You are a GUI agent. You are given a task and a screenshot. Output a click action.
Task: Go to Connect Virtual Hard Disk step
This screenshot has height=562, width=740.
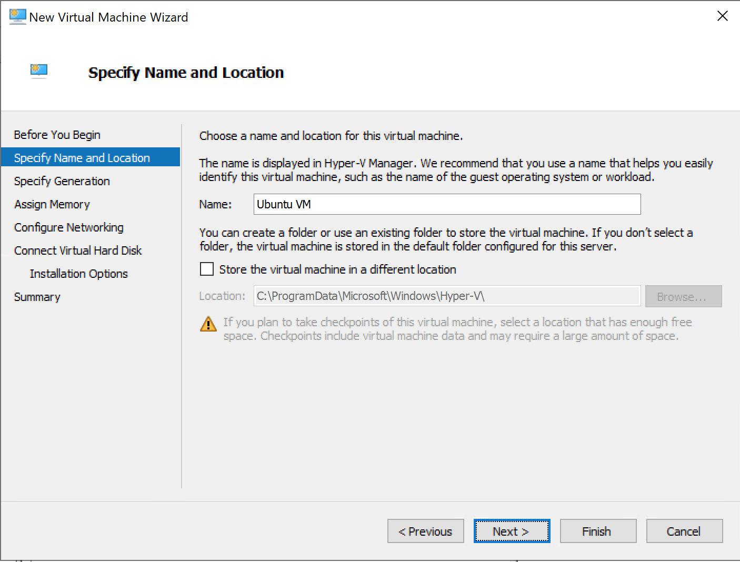78,250
